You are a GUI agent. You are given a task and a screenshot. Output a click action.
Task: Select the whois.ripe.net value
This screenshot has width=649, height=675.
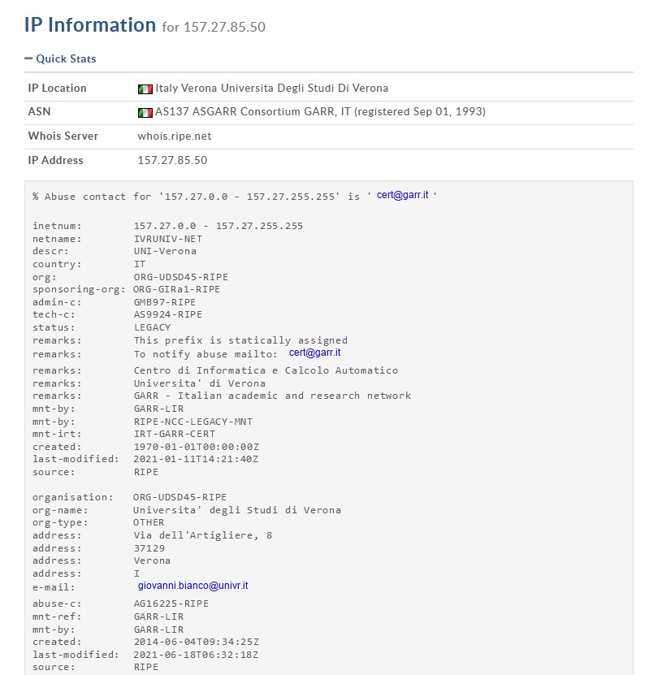[175, 136]
